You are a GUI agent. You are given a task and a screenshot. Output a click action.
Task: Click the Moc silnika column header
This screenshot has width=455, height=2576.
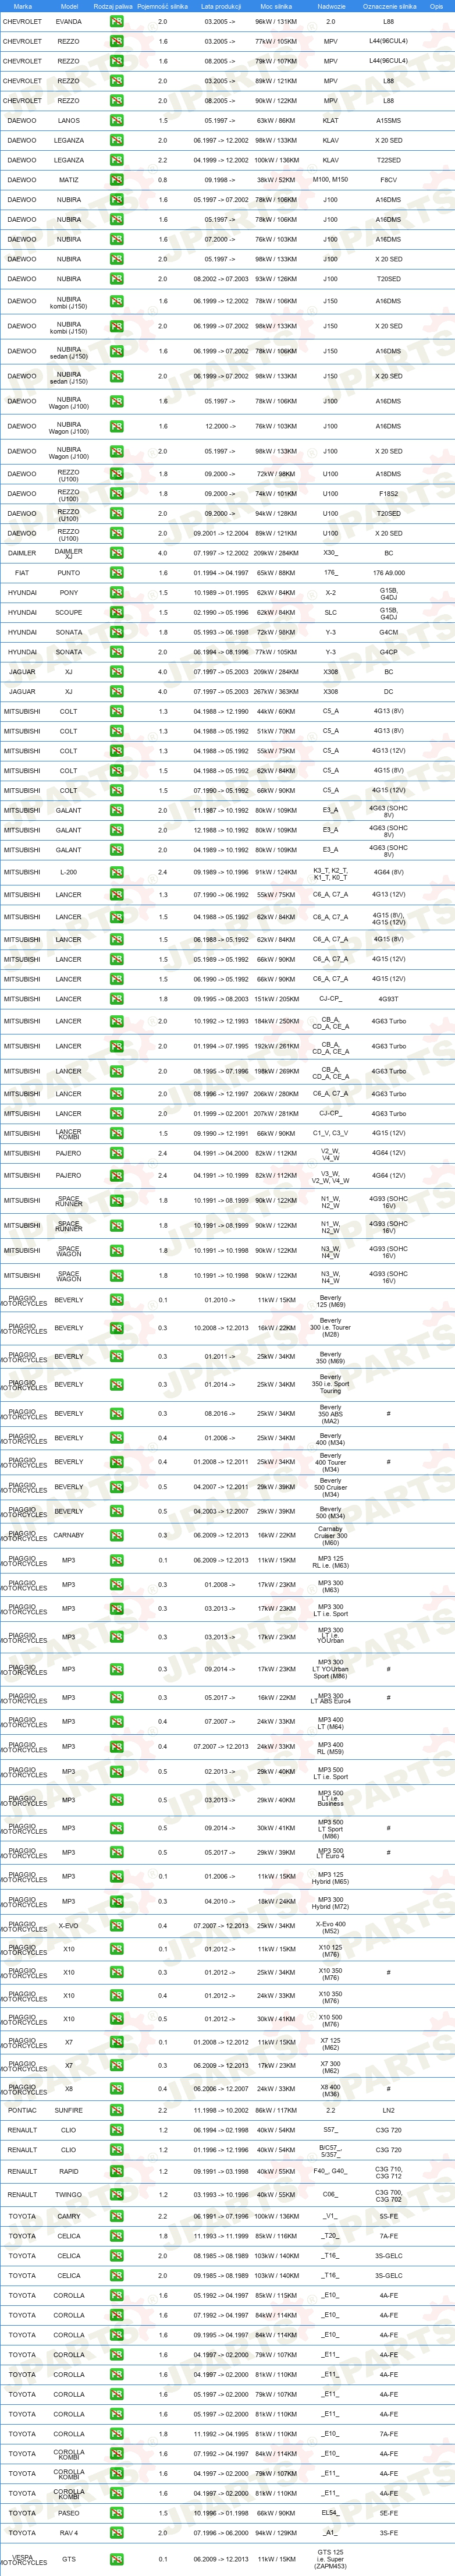pos(275,6)
